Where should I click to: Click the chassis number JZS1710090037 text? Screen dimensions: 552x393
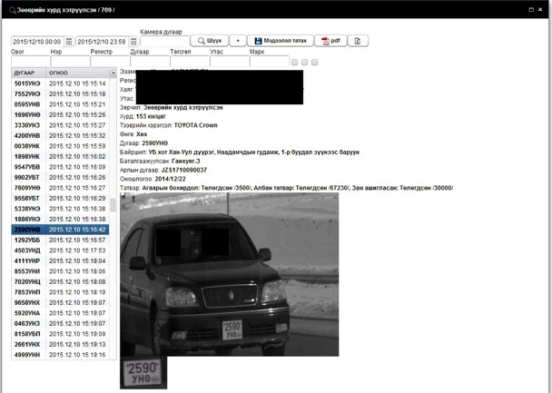pyautogui.click(x=183, y=170)
